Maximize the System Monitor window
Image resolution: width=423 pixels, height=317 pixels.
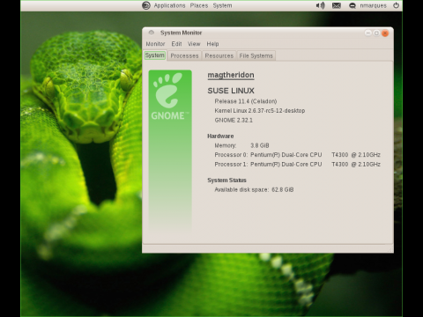pyautogui.click(x=376, y=33)
